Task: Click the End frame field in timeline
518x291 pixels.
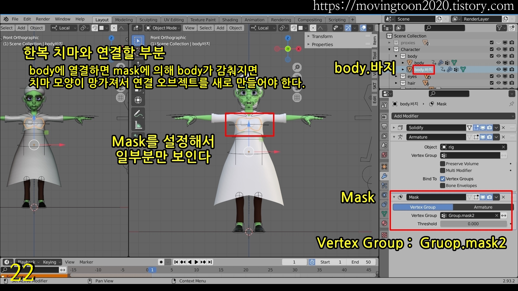Action: [x=362, y=262]
